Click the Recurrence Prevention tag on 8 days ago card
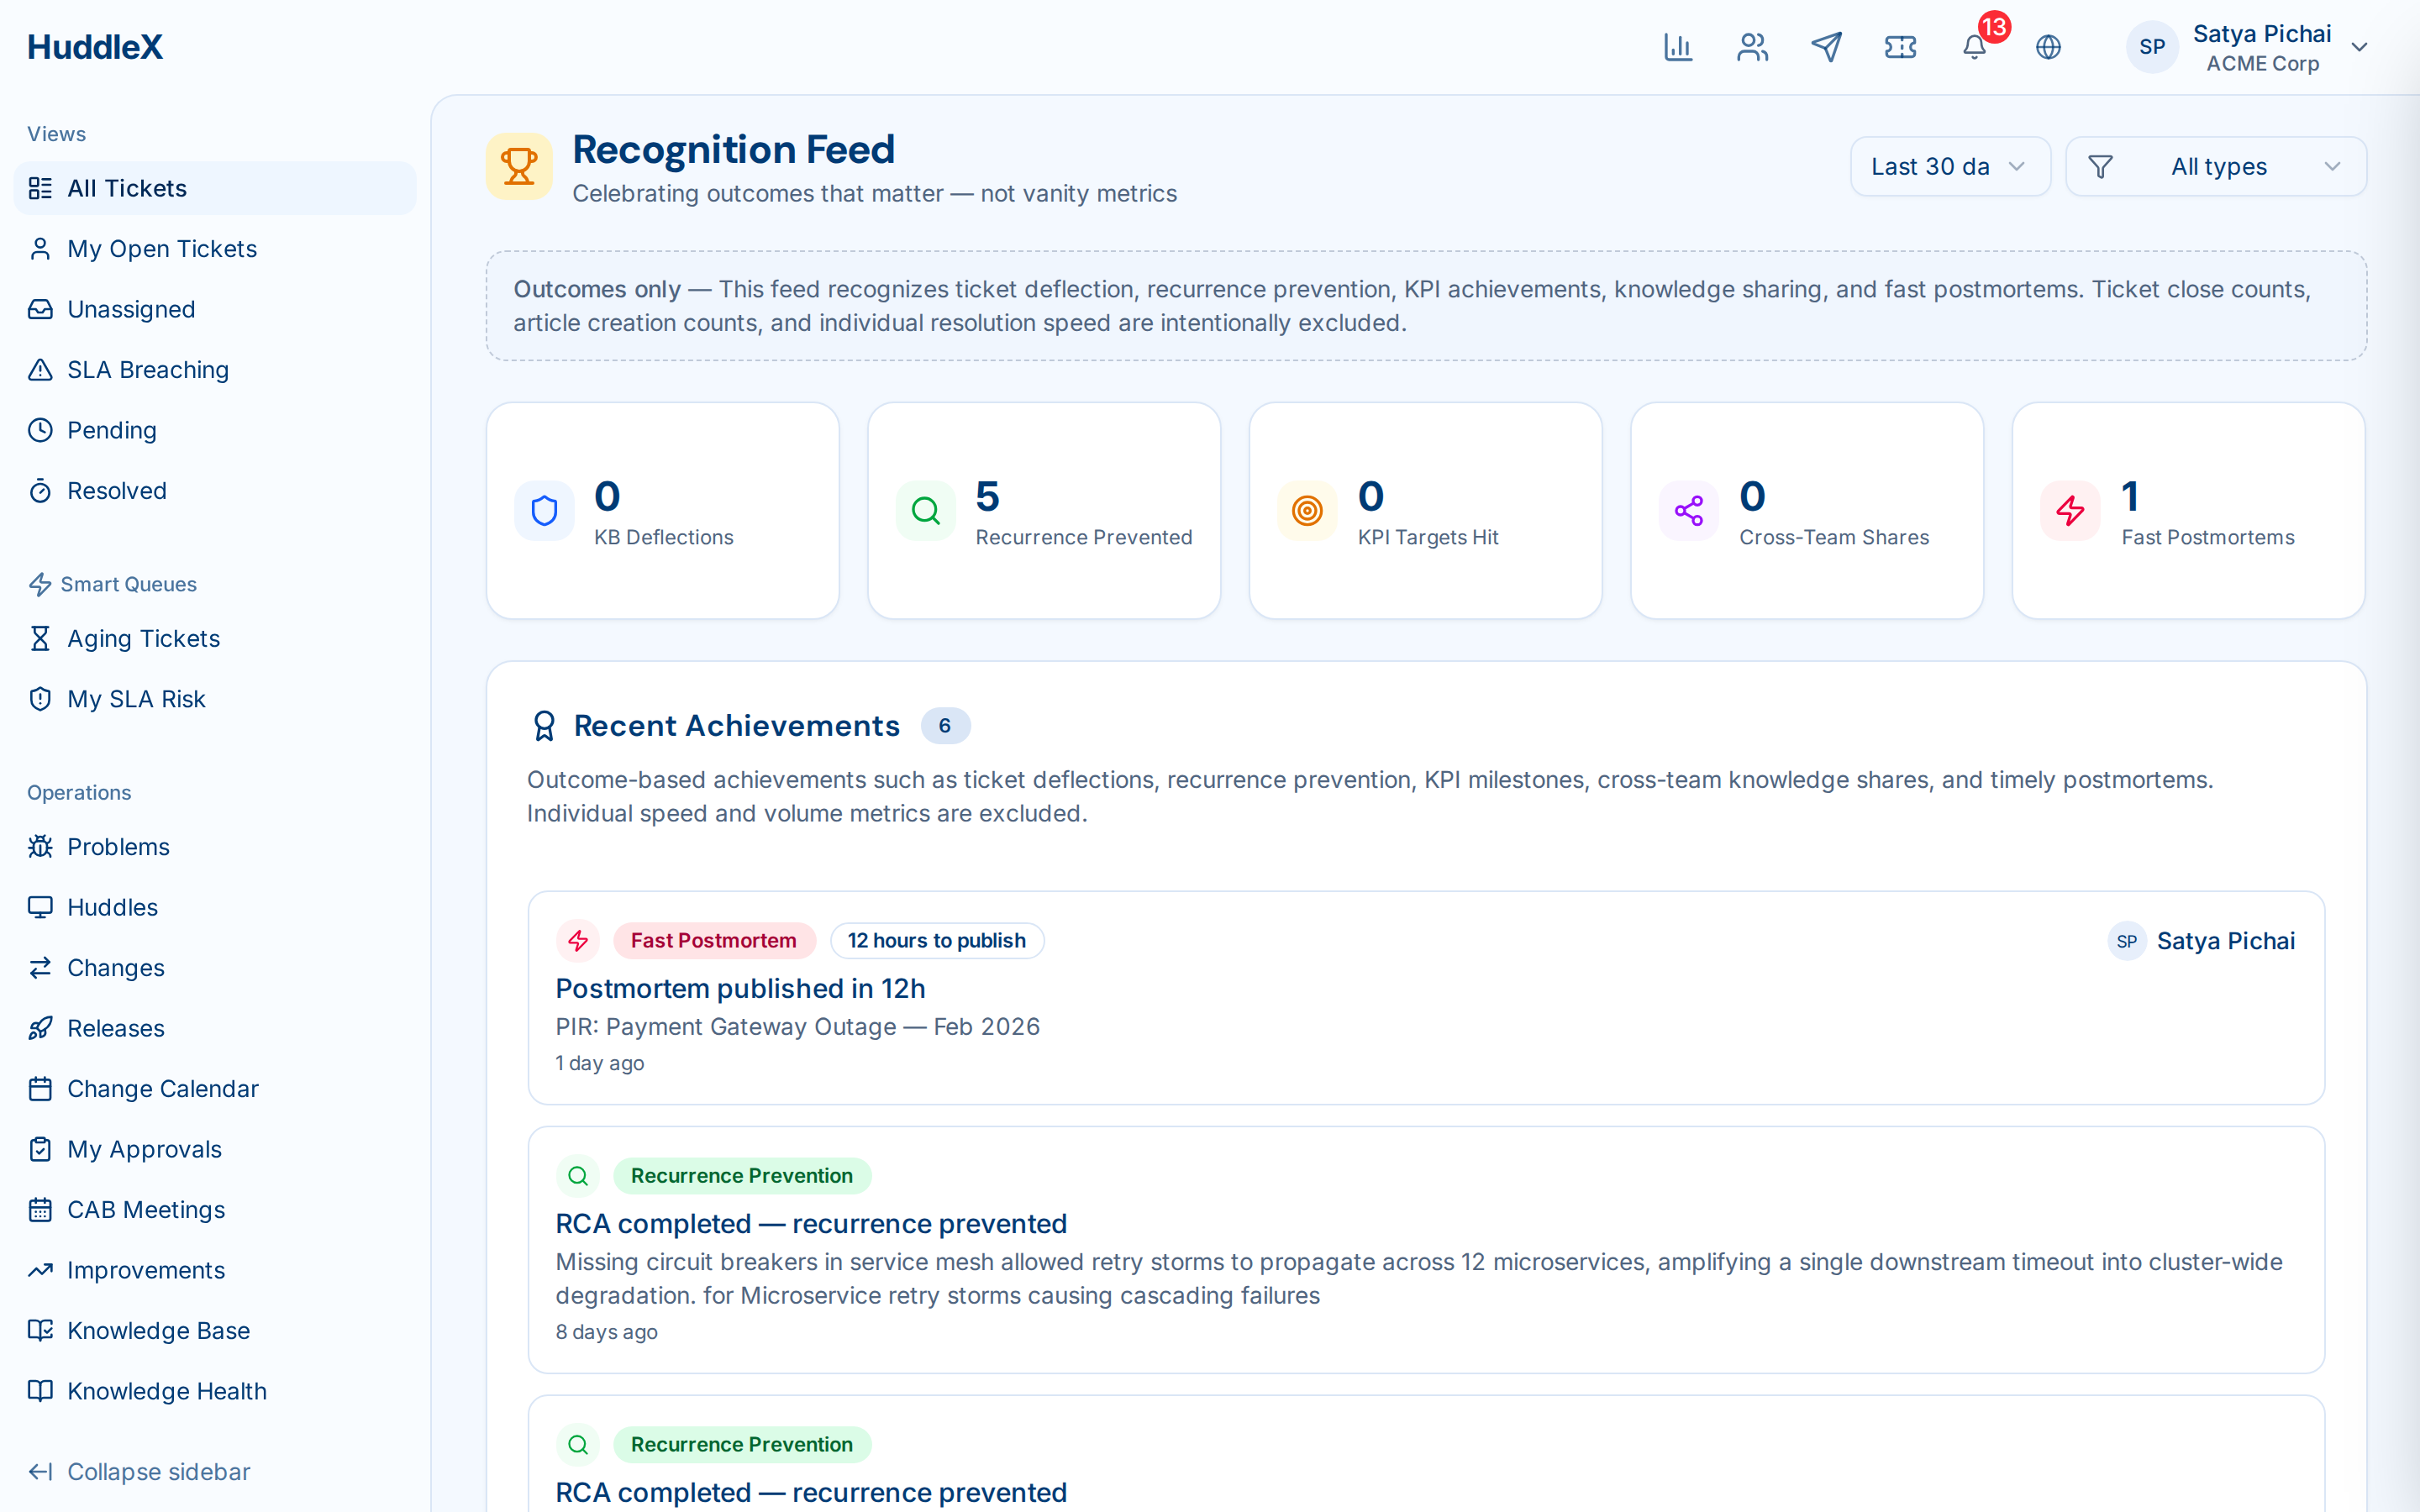 click(741, 1175)
